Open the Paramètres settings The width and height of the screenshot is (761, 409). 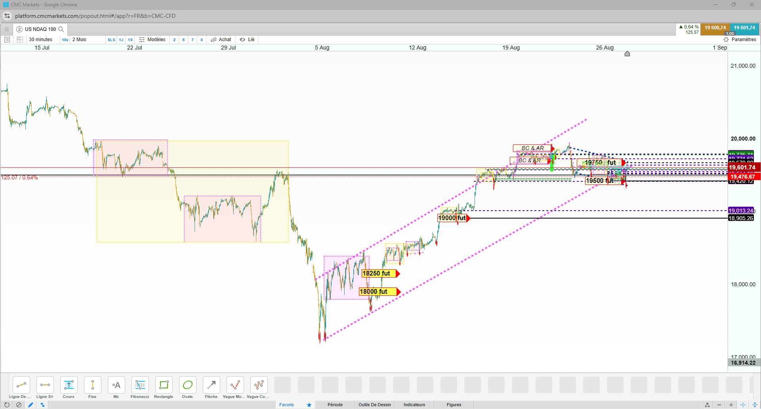click(x=740, y=40)
